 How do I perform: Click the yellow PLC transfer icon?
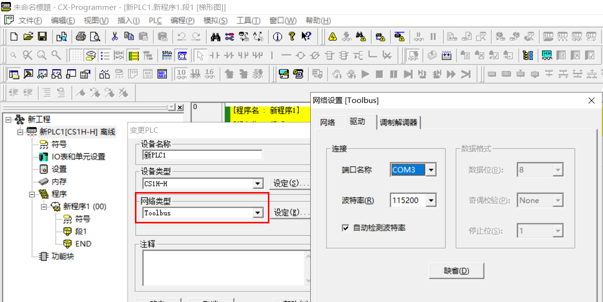[x=284, y=74]
